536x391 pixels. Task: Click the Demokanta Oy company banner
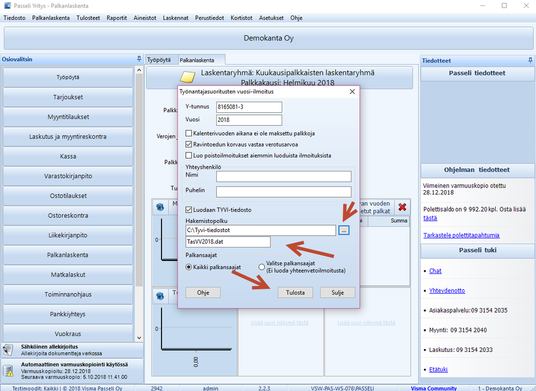(268, 38)
